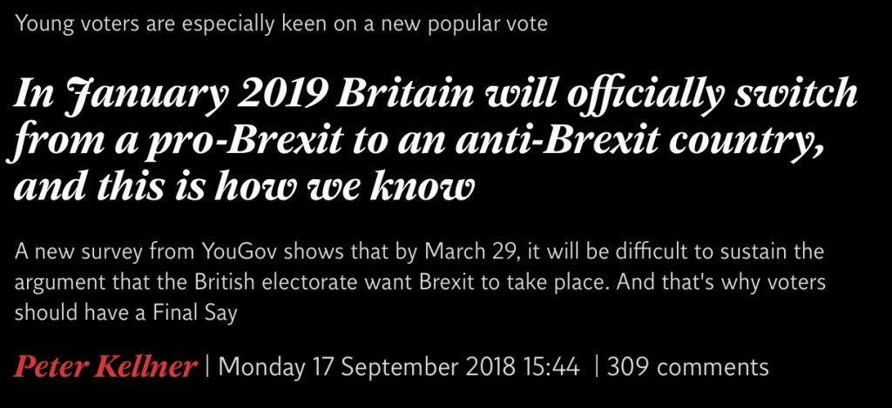Click the kicker line about young voters
This screenshot has width=892, height=408.
(x=281, y=23)
